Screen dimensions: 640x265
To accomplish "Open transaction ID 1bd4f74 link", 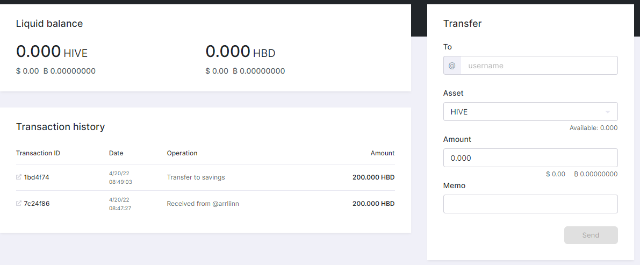I will point(37,177).
